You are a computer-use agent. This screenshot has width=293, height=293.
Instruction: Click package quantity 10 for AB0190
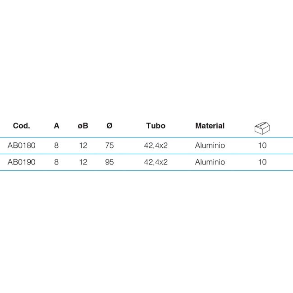click(x=262, y=162)
